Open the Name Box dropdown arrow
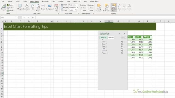 [x=17, y=17]
